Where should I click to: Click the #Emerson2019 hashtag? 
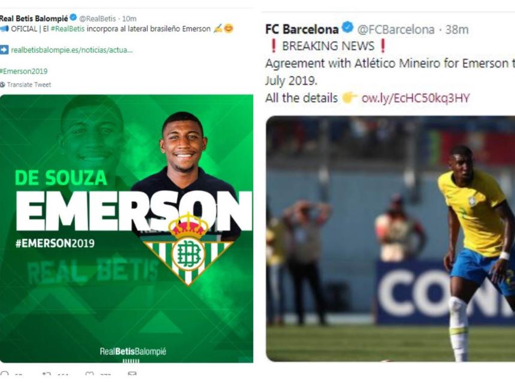(x=23, y=71)
